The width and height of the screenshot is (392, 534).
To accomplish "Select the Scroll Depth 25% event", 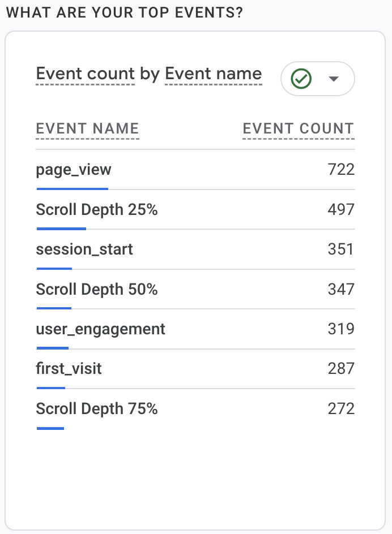I will (x=97, y=210).
